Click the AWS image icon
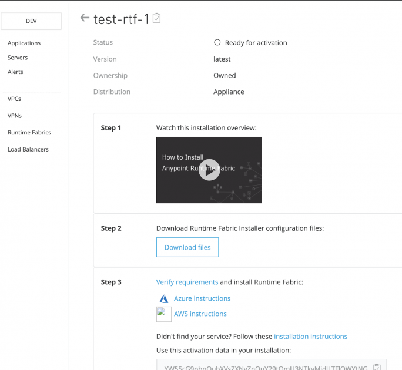Image resolution: width=402 pixels, height=370 pixels. click(164, 314)
